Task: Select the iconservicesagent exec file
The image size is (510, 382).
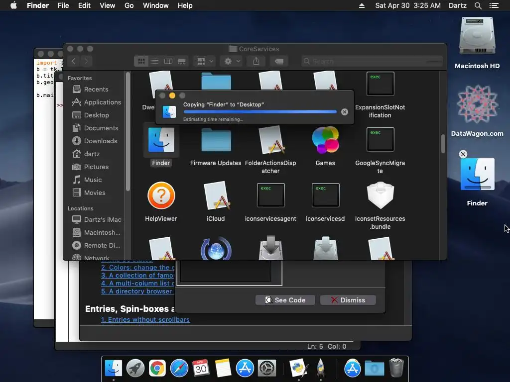Action: coord(270,195)
